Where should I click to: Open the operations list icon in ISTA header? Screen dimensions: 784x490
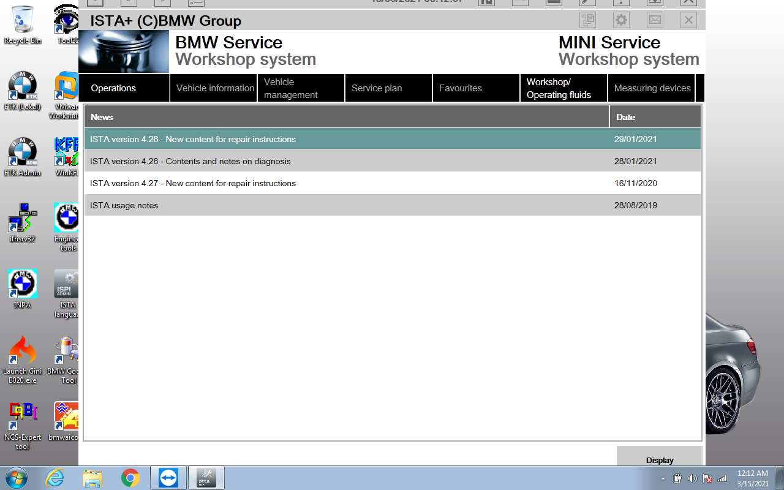click(587, 20)
